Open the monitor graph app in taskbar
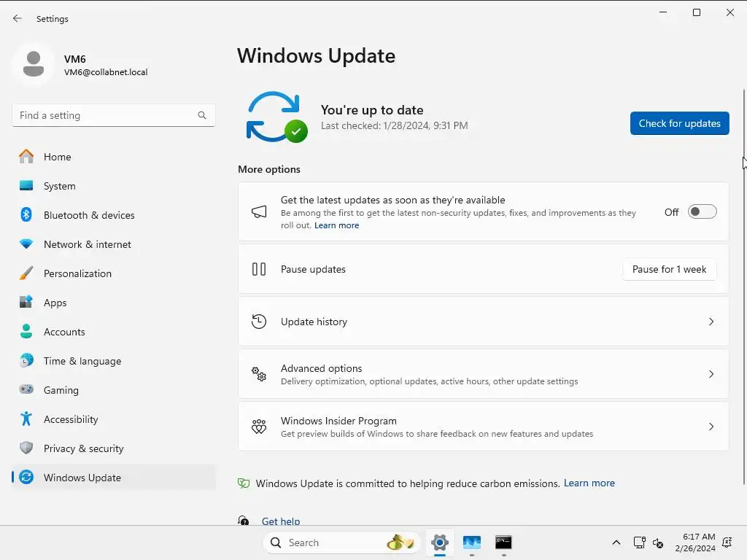 coord(472,542)
